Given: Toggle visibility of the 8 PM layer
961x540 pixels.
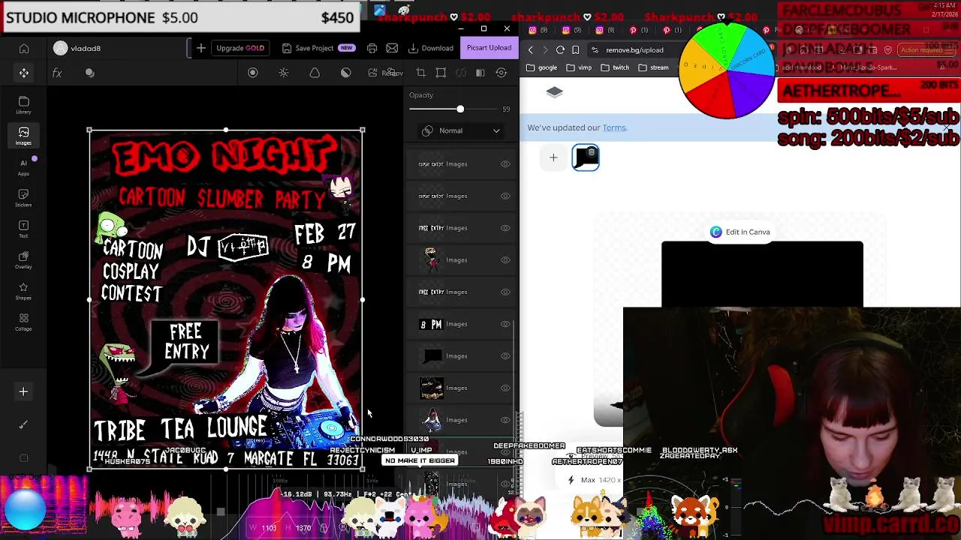Looking at the screenshot, I should (505, 324).
